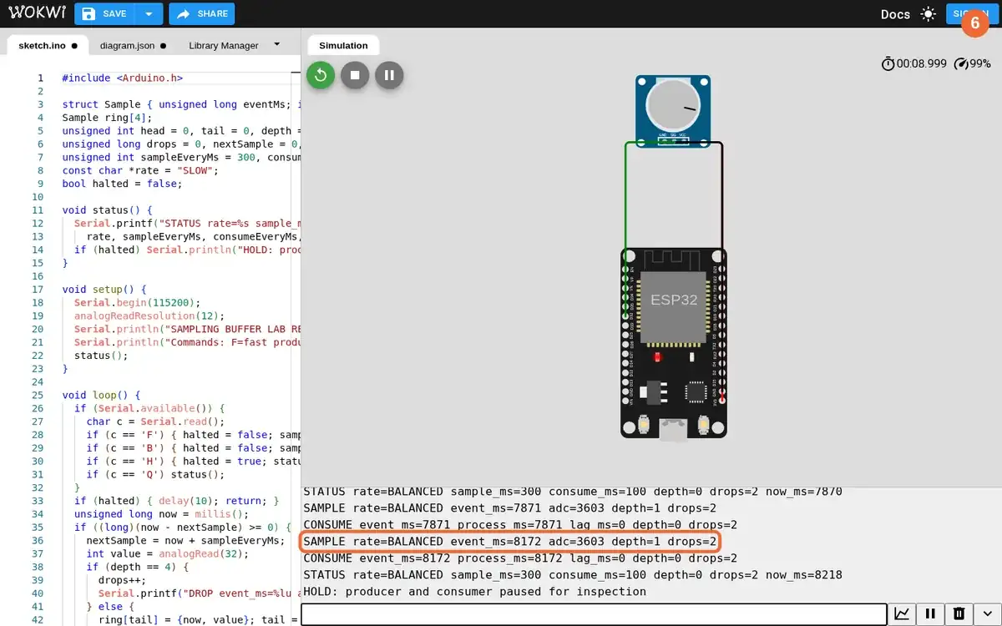Switch to the sketch.ino tab
This screenshot has width=1002, height=626.
(x=48, y=46)
